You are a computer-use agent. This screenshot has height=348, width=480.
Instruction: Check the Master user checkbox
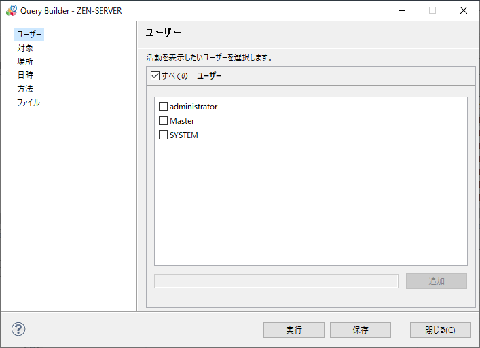[x=163, y=121]
